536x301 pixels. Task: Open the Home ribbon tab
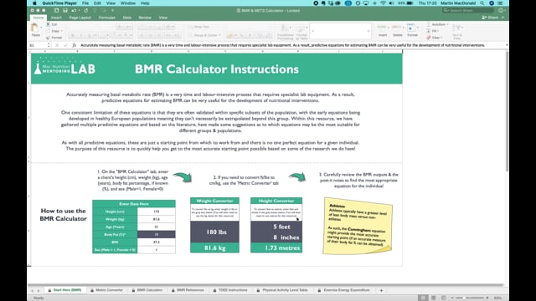(38, 18)
